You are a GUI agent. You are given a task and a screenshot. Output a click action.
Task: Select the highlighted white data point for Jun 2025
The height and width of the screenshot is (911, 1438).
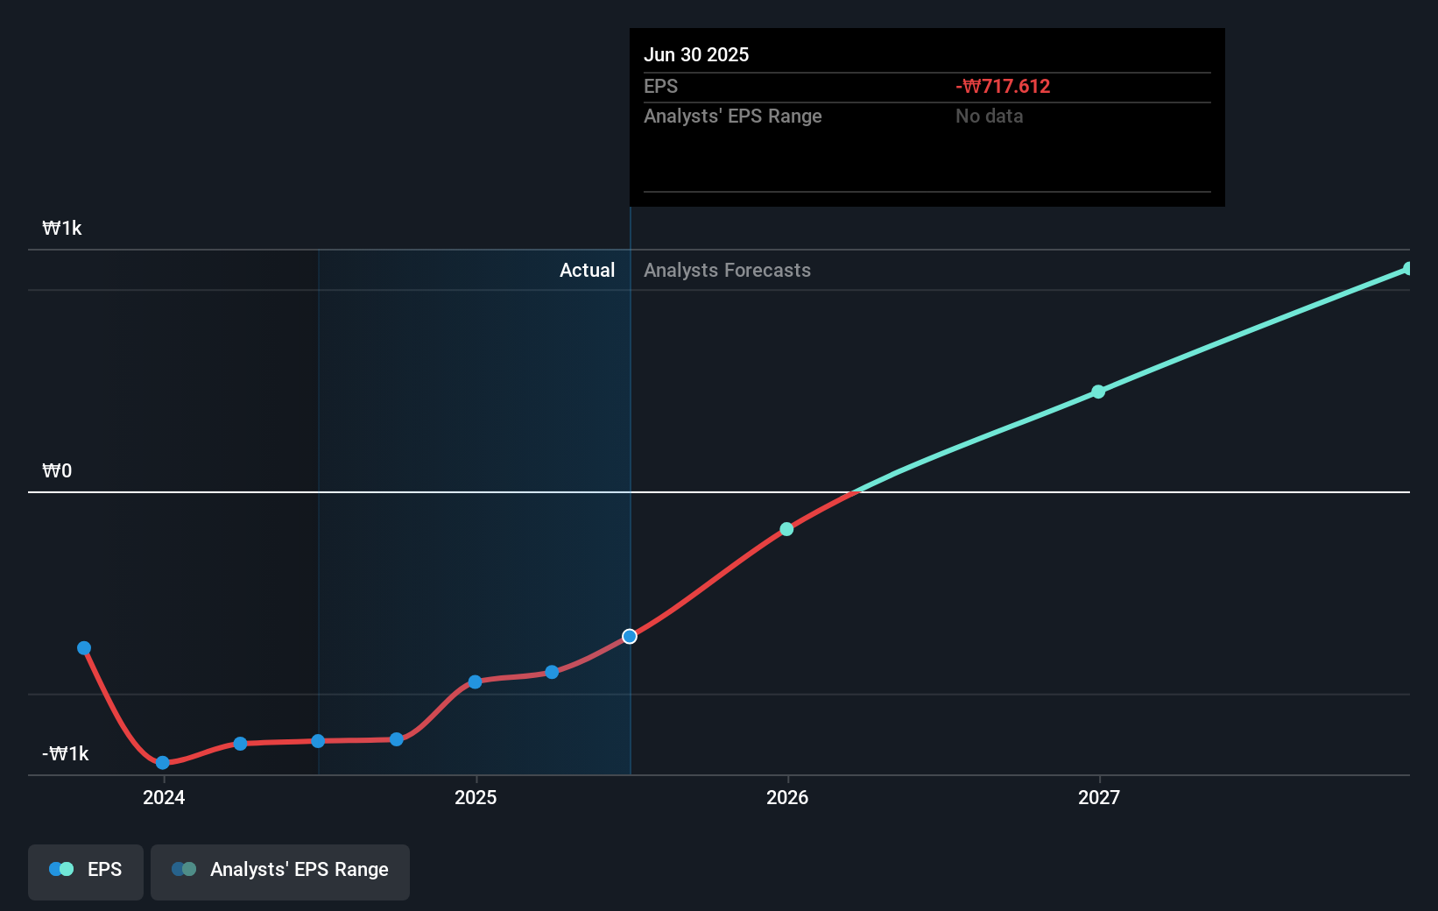[629, 637]
